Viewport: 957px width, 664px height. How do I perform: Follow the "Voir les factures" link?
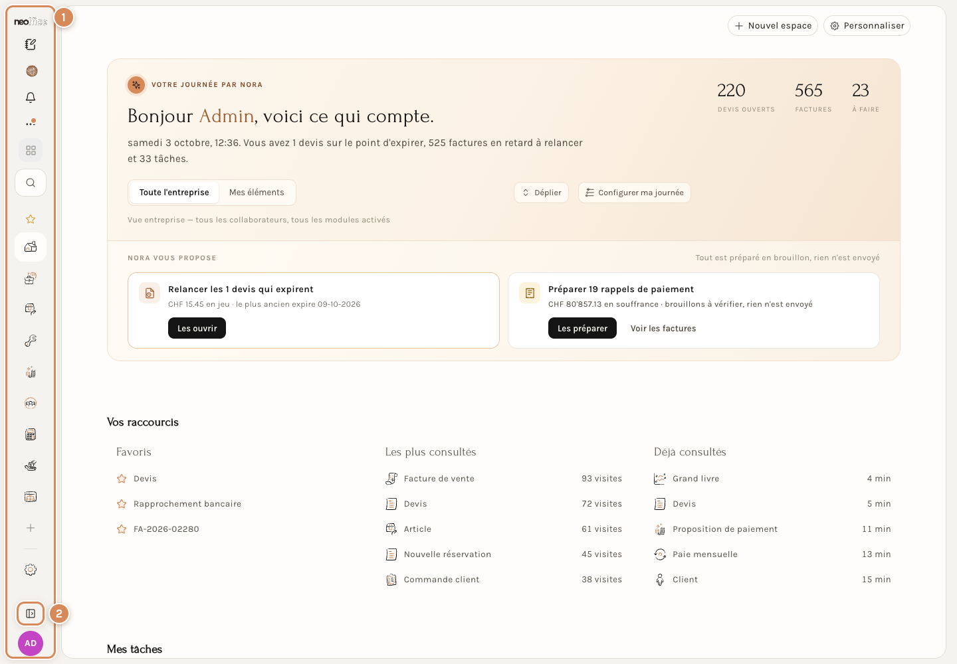pyautogui.click(x=663, y=329)
